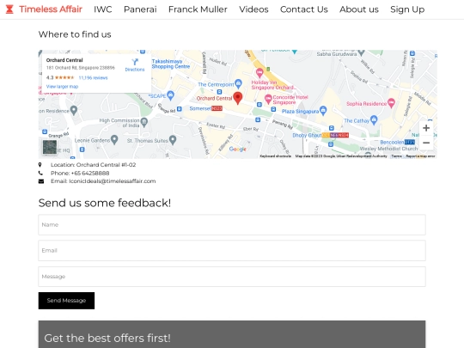Image resolution: width=464 pixels, height=348 pixels.
Task: Select The Centrepoint shopping marker
Action: coord(238,83)
